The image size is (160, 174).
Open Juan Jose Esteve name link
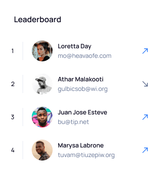click(x=83, y=112)
